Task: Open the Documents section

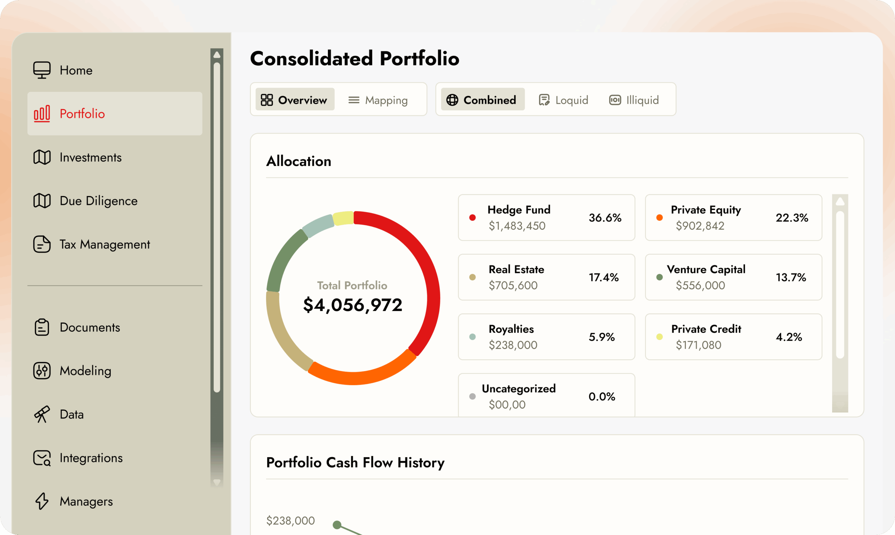Action: coord(115,327)
